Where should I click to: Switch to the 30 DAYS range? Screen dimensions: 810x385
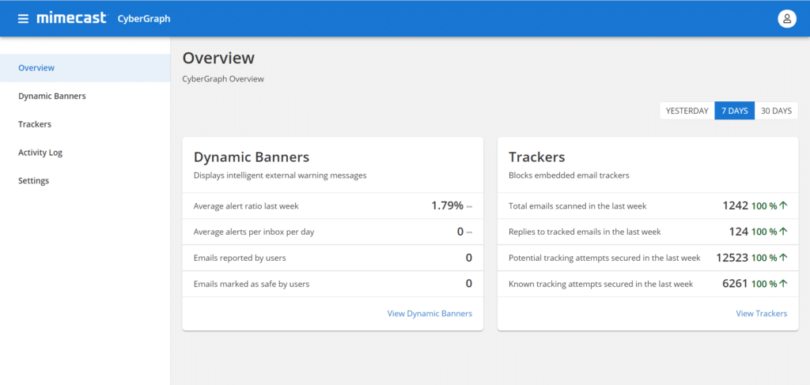point(776,111)
